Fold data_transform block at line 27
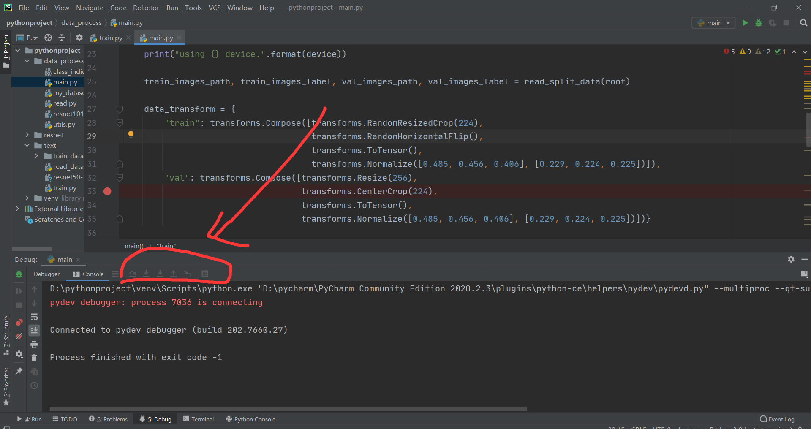Screen dimensions: 811x429 [120, 109]
